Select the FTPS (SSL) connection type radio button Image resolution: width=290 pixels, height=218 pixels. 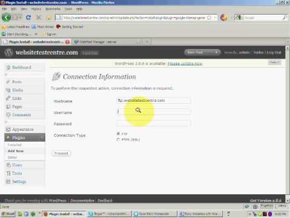[118, 139]
